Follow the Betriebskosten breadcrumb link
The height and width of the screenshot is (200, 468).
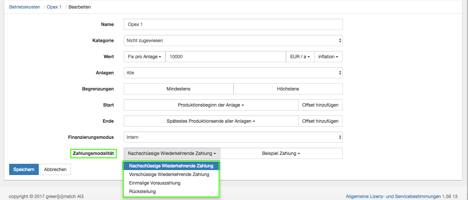tap(25, 7)
